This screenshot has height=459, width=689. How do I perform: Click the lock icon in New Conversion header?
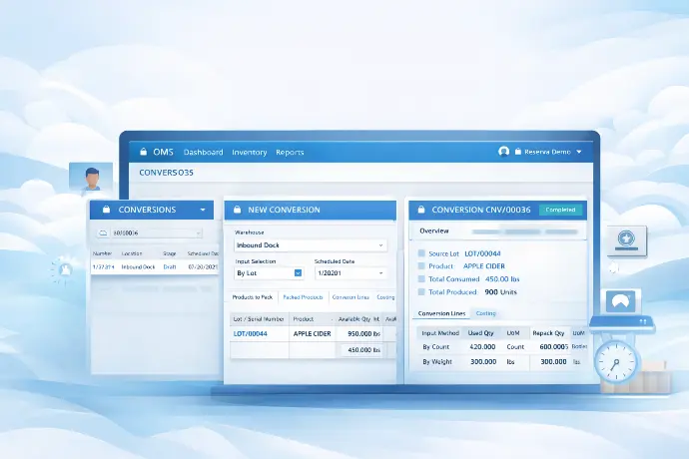tap(237, 210)
